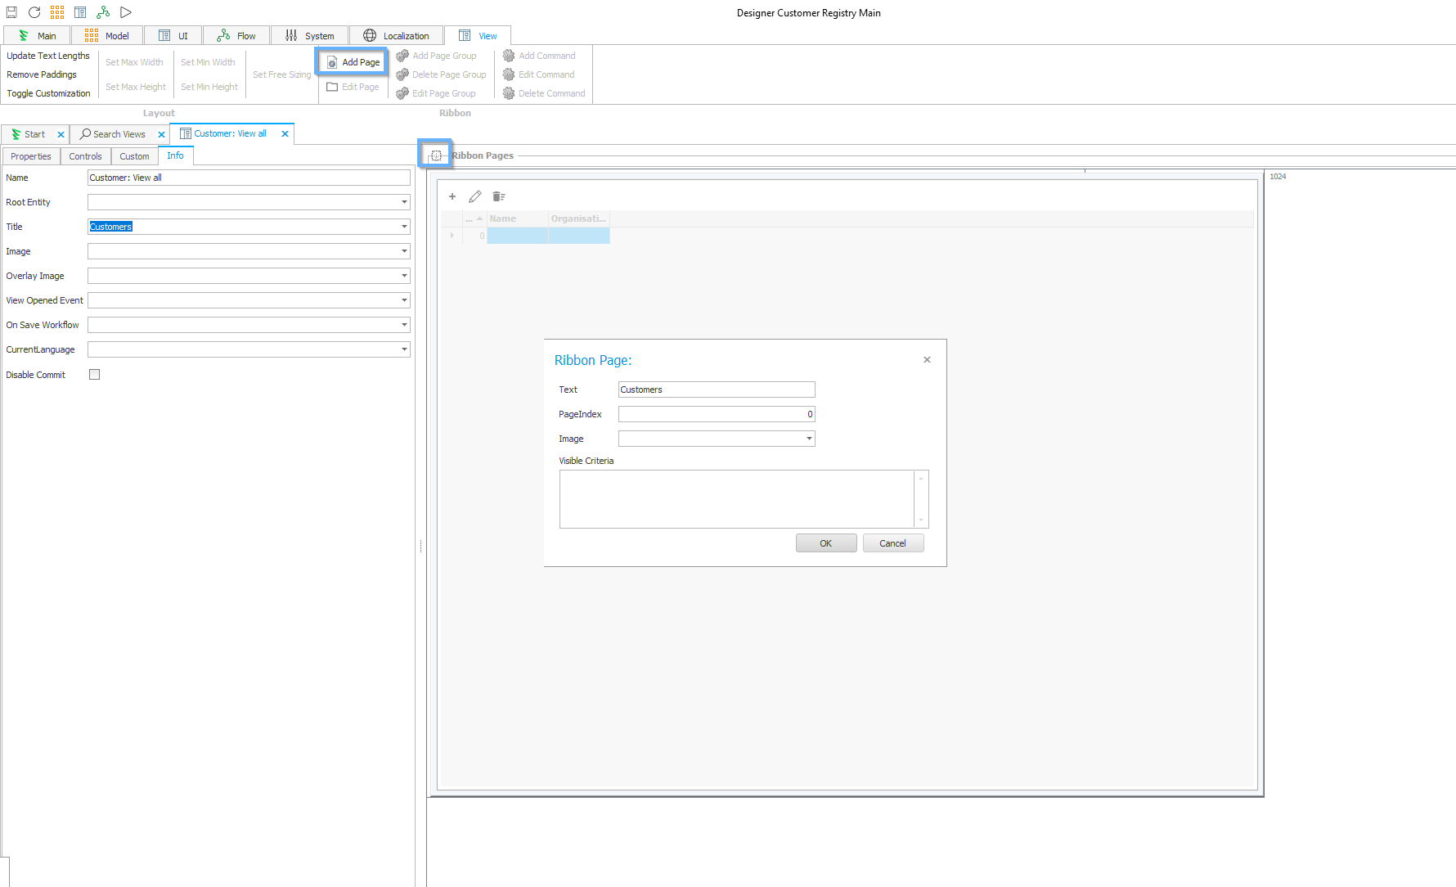Open the Custom panel tab
This screenshot has height=887, width=1456.
coord(134,156)
